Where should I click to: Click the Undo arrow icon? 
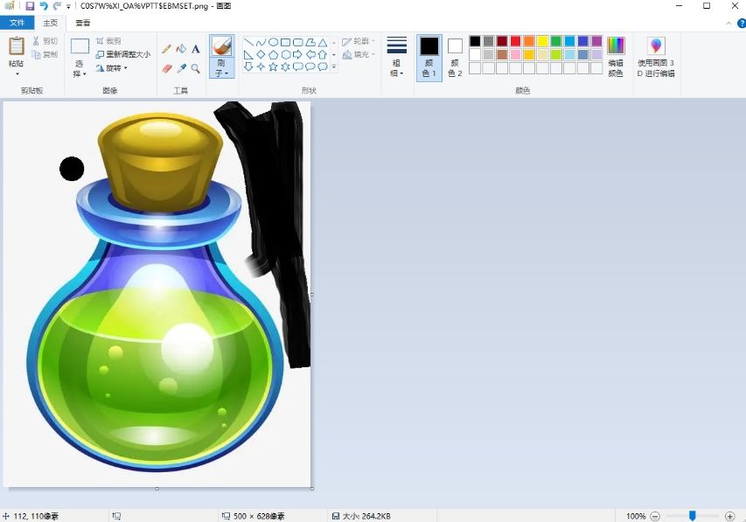43,6
